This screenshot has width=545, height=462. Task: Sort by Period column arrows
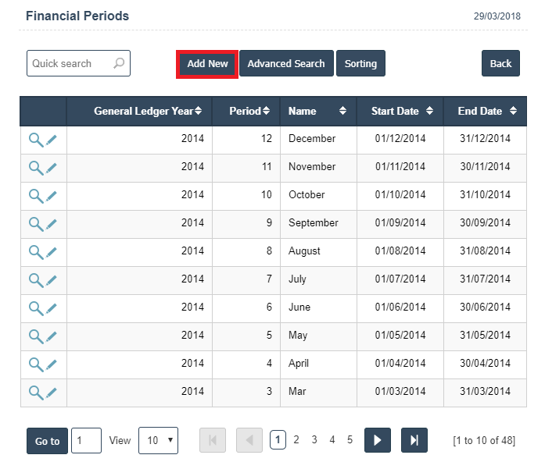tap(266, 111)
